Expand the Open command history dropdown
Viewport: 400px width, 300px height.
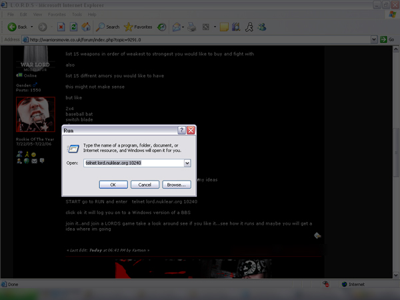tap(187, 163)
